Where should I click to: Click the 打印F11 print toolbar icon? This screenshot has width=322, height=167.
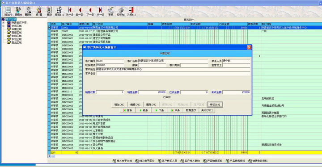point(121,11)
